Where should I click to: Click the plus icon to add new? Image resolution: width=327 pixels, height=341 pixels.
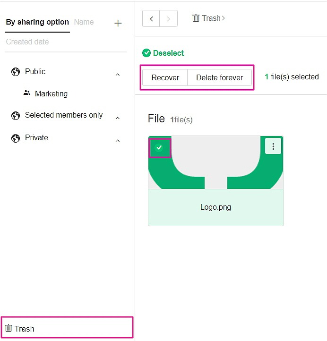[118, 23]
